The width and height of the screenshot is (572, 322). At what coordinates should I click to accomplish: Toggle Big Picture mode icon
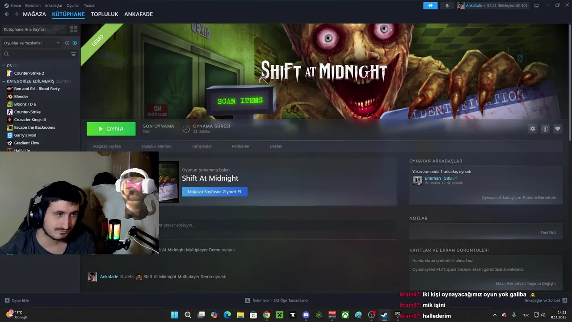pos(537,5)
